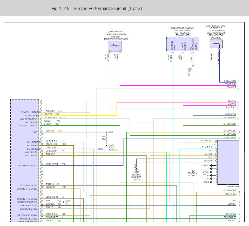Click the YEL/RED V32 wire label
This screenshot has height=226, width=249.
51,114
